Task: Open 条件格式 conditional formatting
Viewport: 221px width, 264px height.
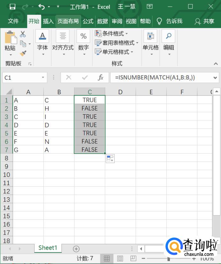Action: (111, 34)
